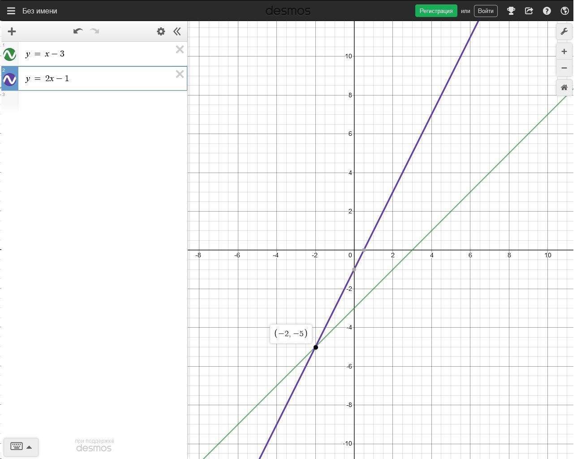
Task: Open expression list settings gear
Action: click(161, 31)
